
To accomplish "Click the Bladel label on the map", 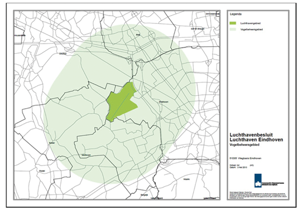I will click(42, 171).
